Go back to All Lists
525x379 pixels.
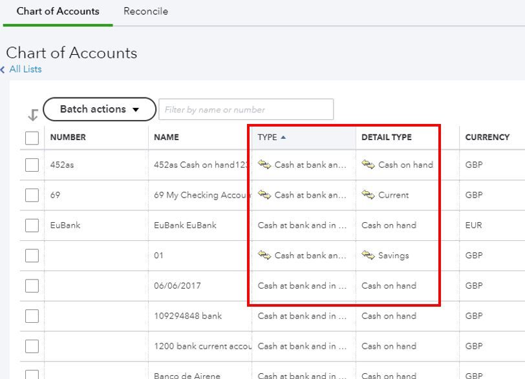25,69
